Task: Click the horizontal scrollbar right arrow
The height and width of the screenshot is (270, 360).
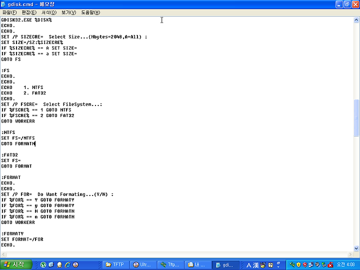Action: pos(350,254)
